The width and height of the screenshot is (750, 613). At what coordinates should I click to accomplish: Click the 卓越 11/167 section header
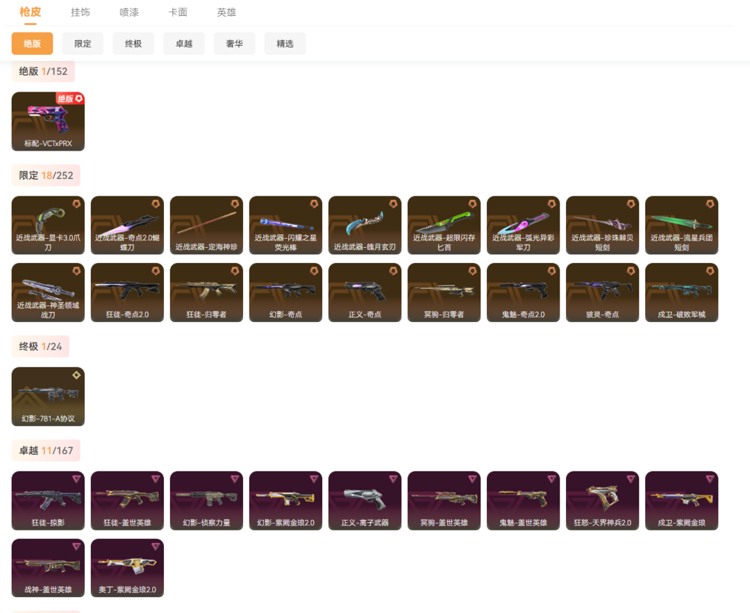coord(46,451)
